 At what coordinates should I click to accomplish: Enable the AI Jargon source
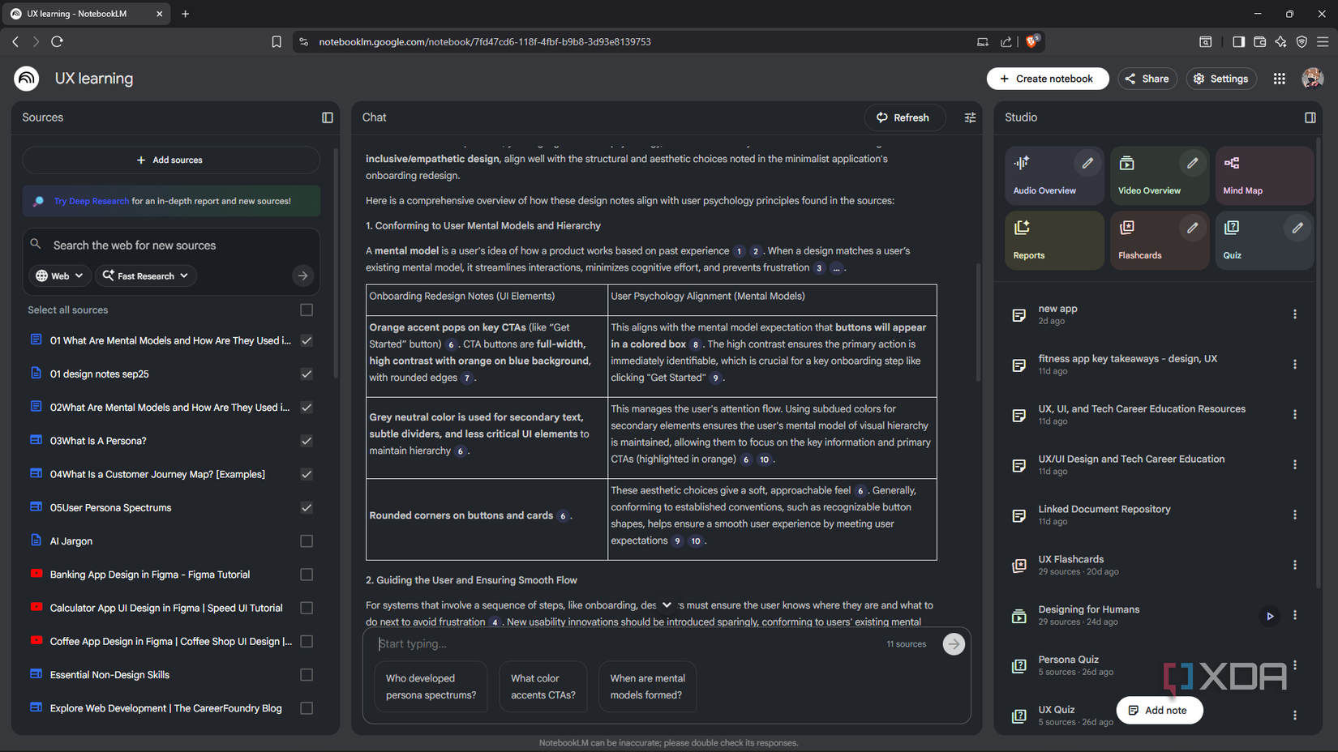click(x=307, y=540)
